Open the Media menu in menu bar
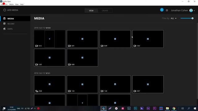Image resolution: width=198 pixels, height=111 pixels. [x=11, y=4]
